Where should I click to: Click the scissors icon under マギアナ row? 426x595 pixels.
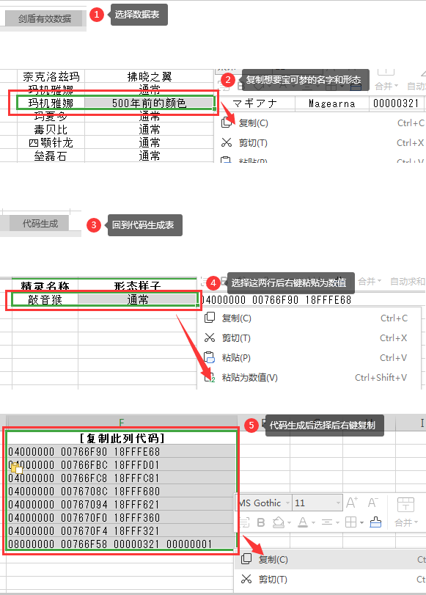tap(227, 142)
